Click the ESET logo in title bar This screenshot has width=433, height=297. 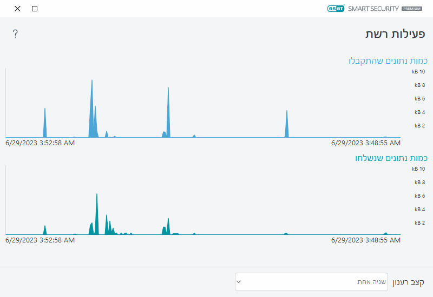[x=336, y=9]
